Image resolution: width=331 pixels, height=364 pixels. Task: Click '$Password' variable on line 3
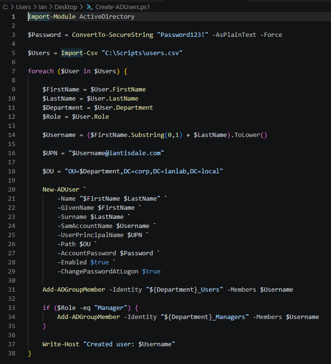point(45,35)
